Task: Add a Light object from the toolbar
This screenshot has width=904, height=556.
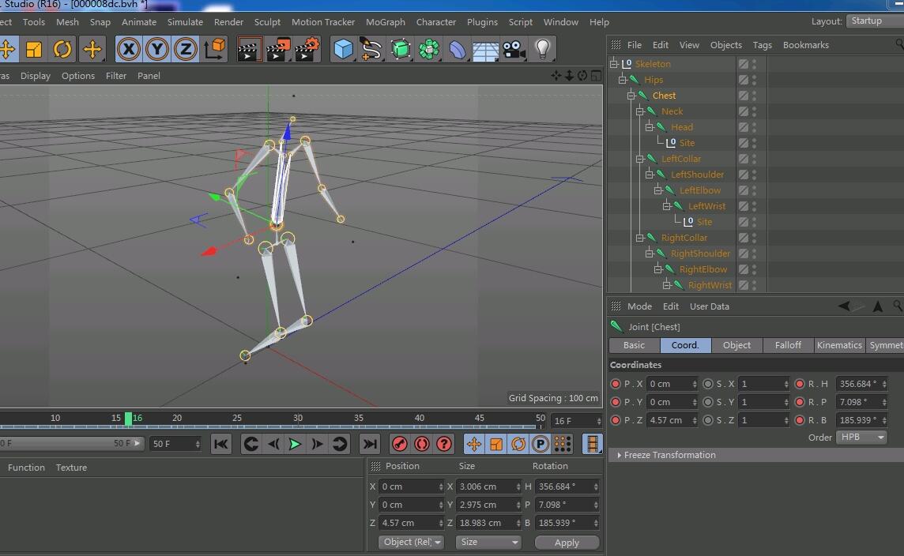Action: (542, 50)
